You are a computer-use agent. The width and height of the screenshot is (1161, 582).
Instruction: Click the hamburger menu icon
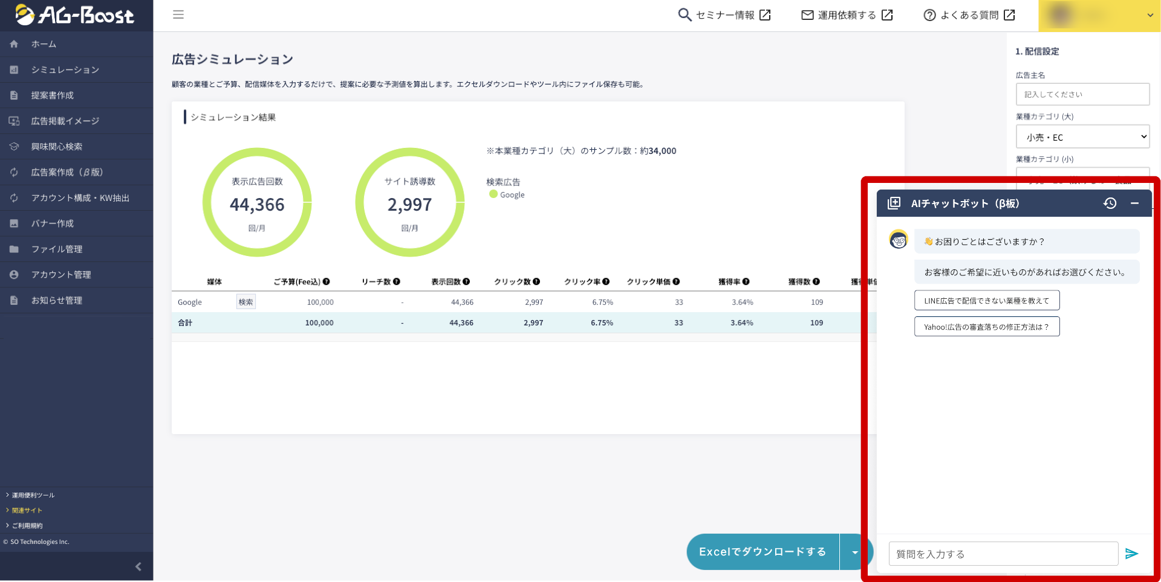(178, 14)
